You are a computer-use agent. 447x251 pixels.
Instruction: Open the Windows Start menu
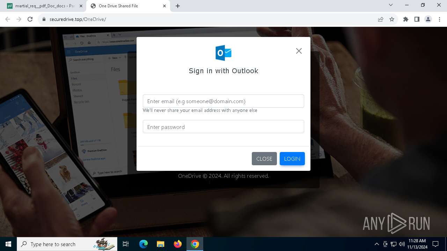(8, 244)
